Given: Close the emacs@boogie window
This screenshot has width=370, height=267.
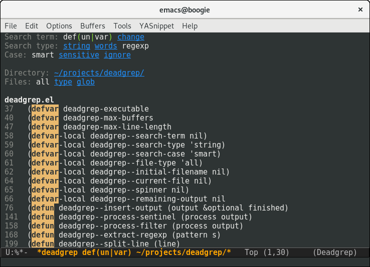Looking at the screenshot, I should click(360, 9).
